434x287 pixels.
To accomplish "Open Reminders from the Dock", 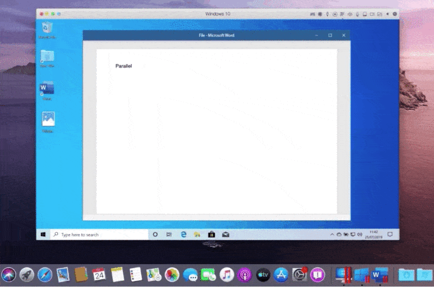I will click(x=136, y=275).
